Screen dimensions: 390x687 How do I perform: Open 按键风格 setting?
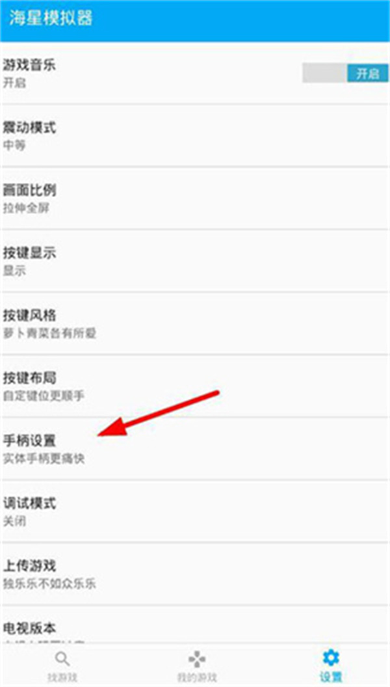(x=195, y=324)
